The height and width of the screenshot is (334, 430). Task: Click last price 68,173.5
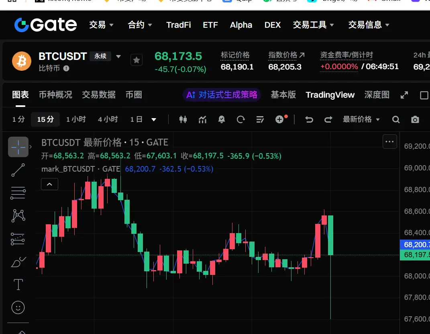click(178, 56)
